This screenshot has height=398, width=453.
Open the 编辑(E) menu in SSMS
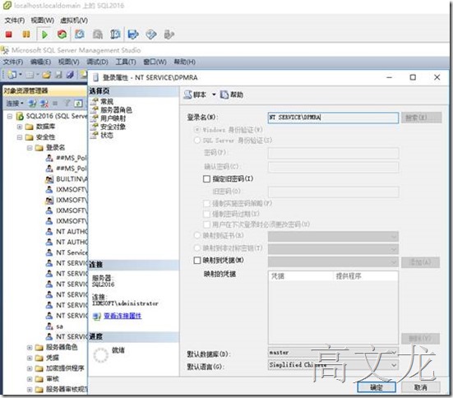[41, 62]
